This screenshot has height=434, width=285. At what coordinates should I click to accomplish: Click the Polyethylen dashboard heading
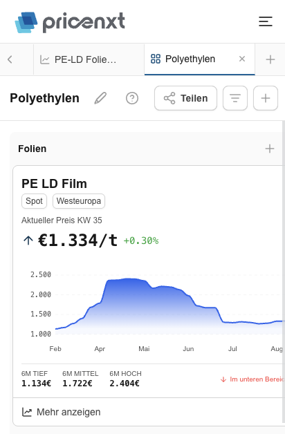[x=44, y=98]
